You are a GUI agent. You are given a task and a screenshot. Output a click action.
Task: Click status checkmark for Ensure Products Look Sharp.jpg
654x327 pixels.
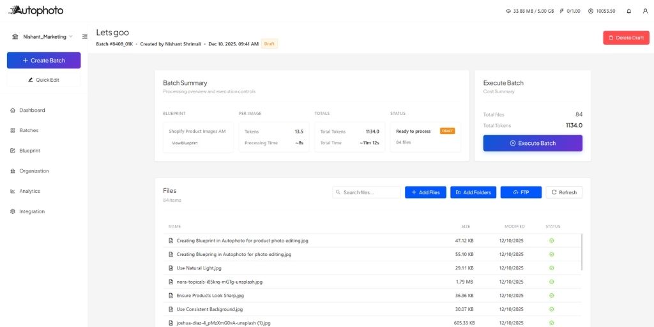coord(551,295)
